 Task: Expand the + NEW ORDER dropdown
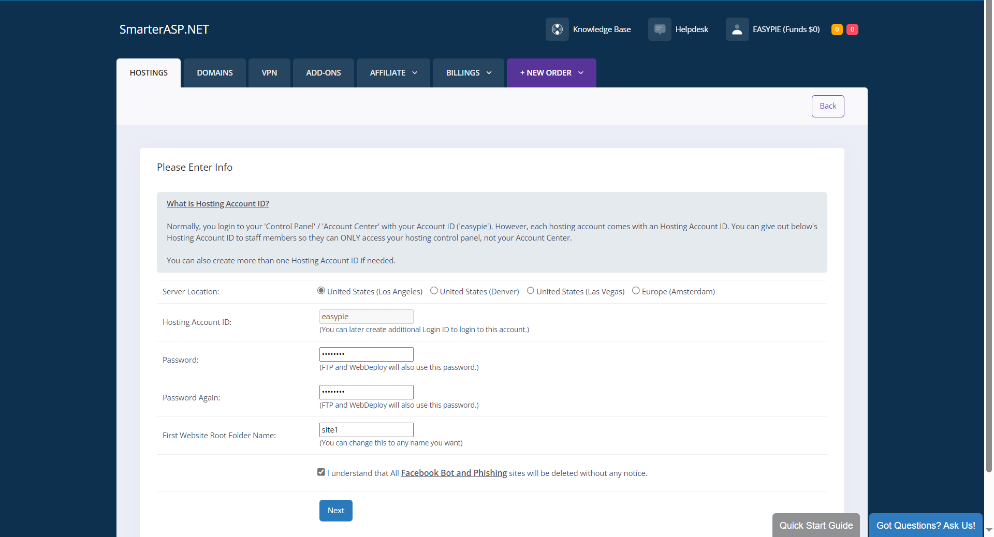[x=550, y=72]
